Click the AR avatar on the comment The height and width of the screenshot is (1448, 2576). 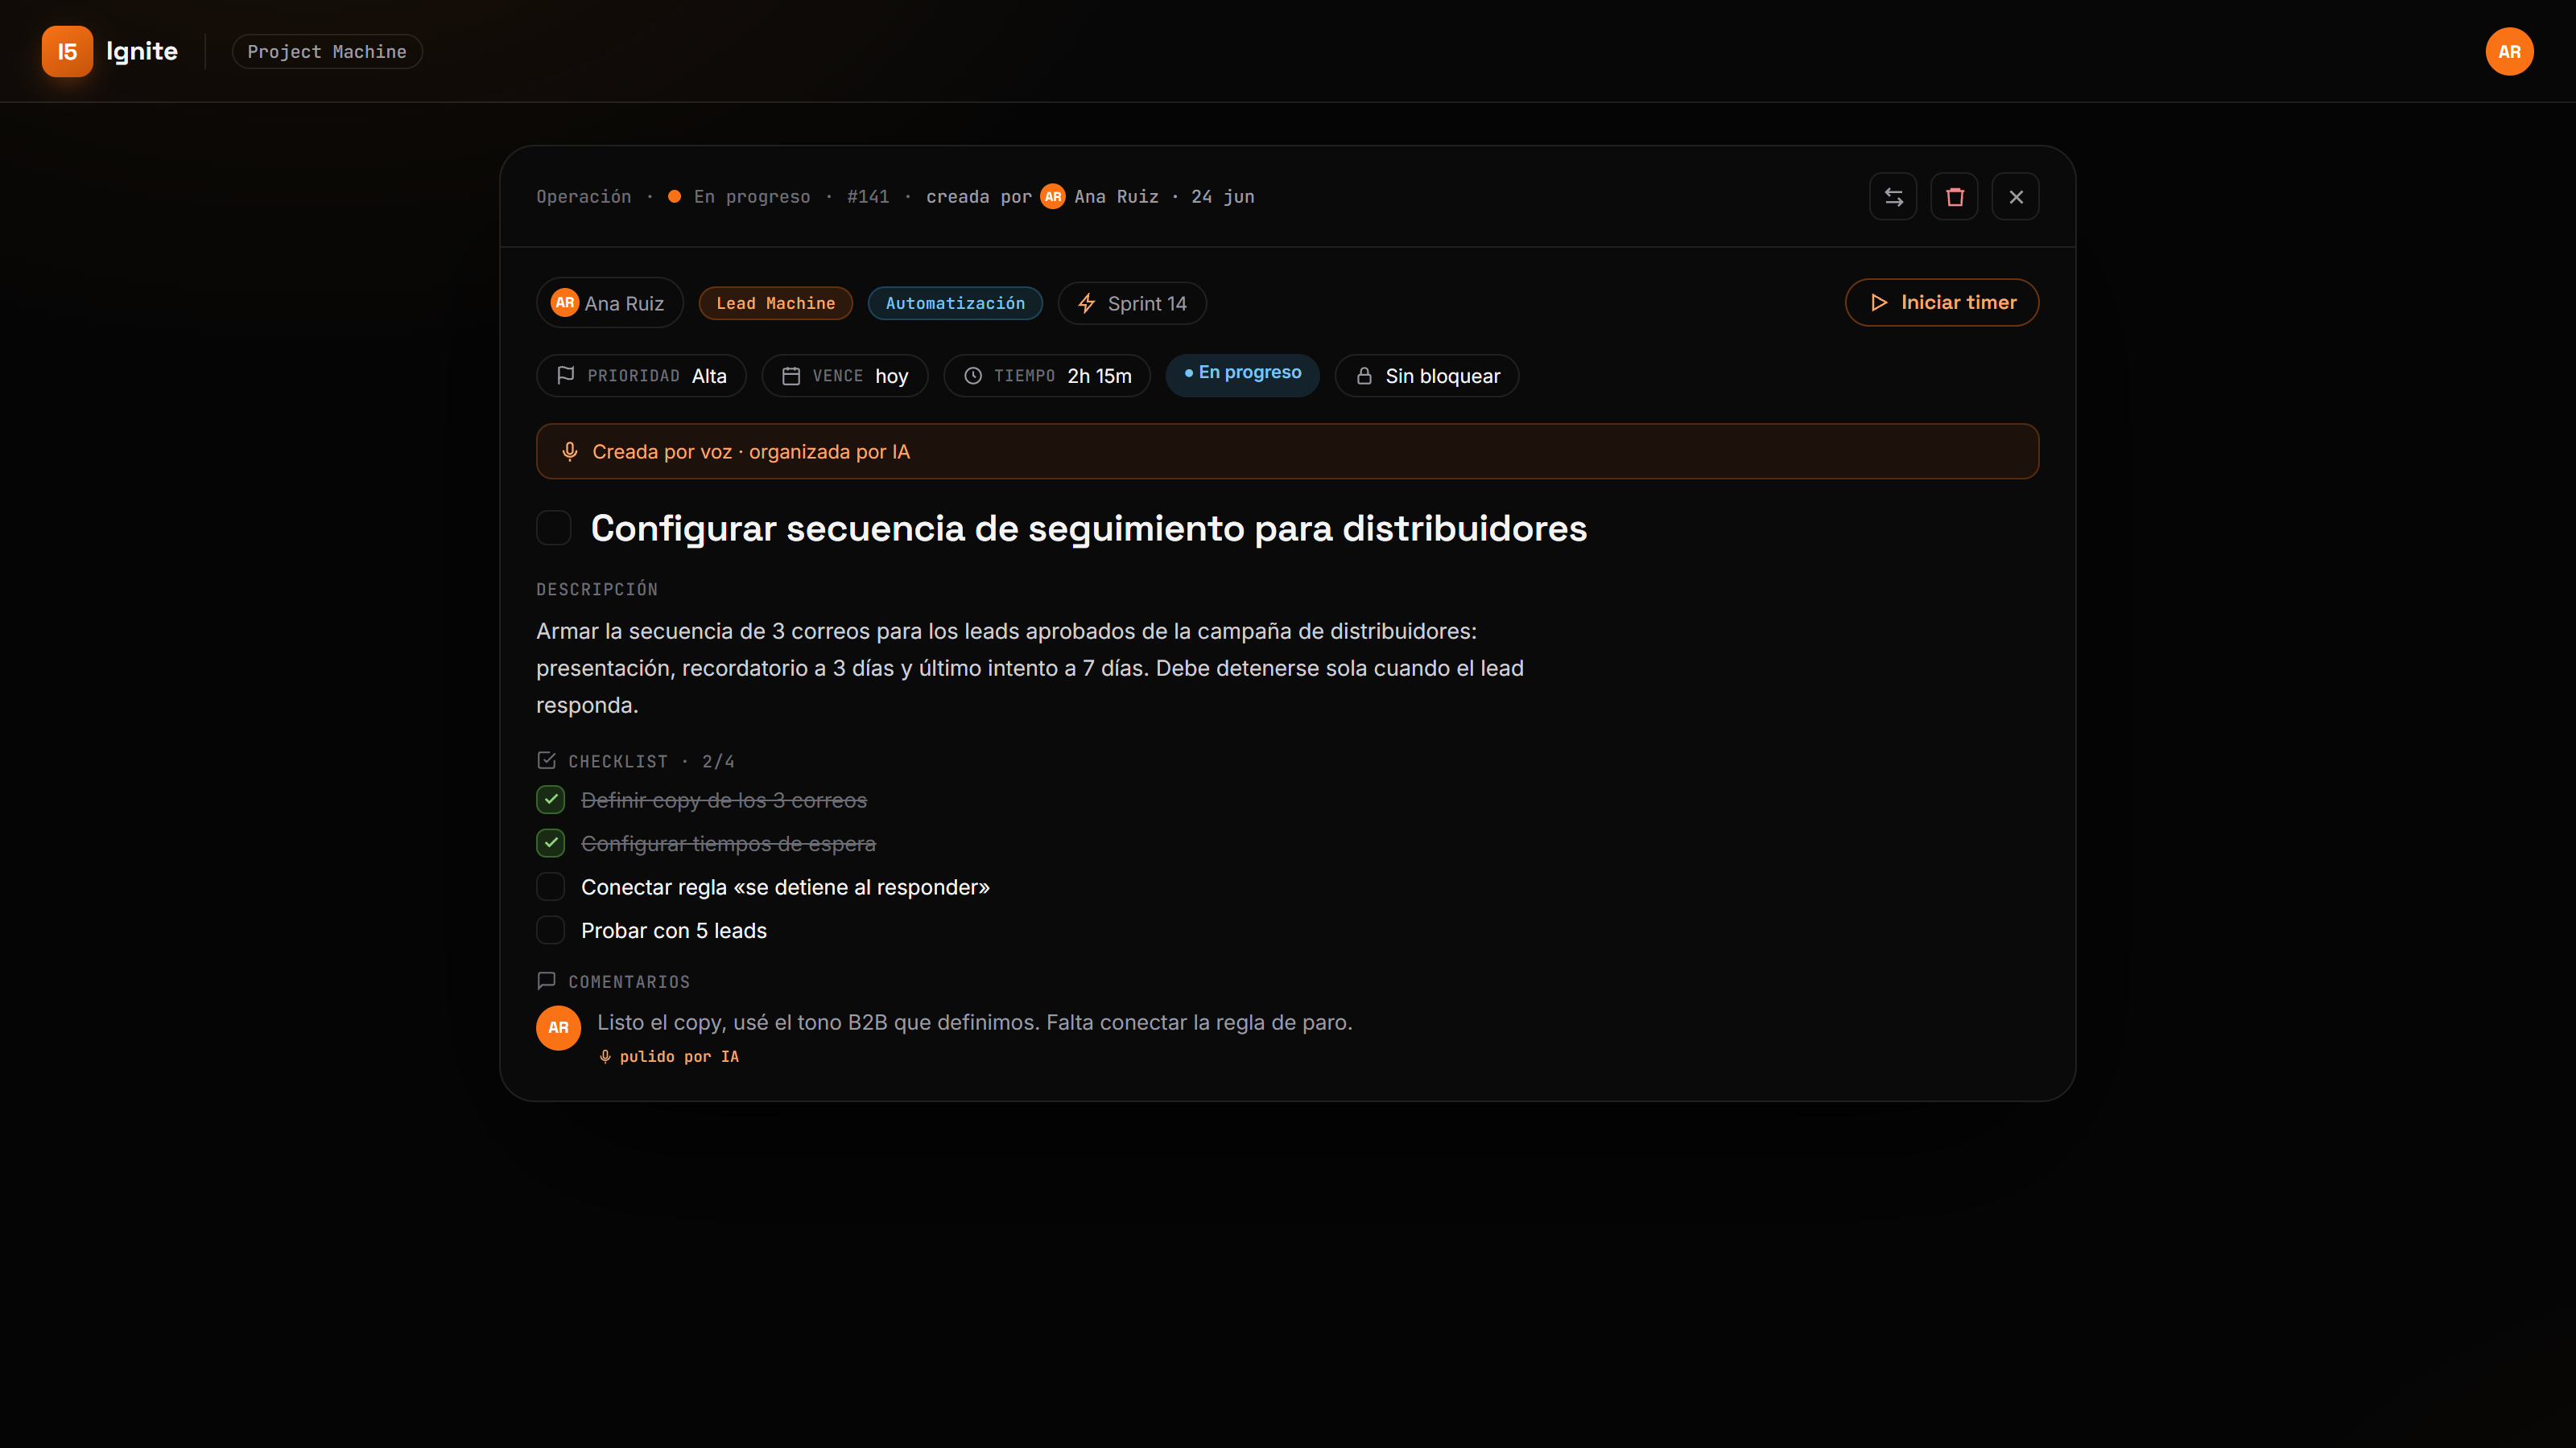tap(558, 1027)
